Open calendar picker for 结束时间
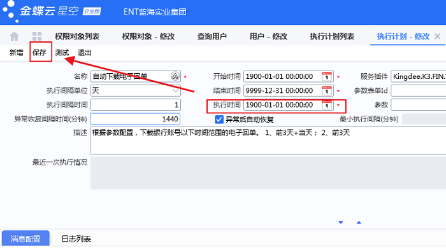Viewport: 446px width, 248px height. point(327,91)
